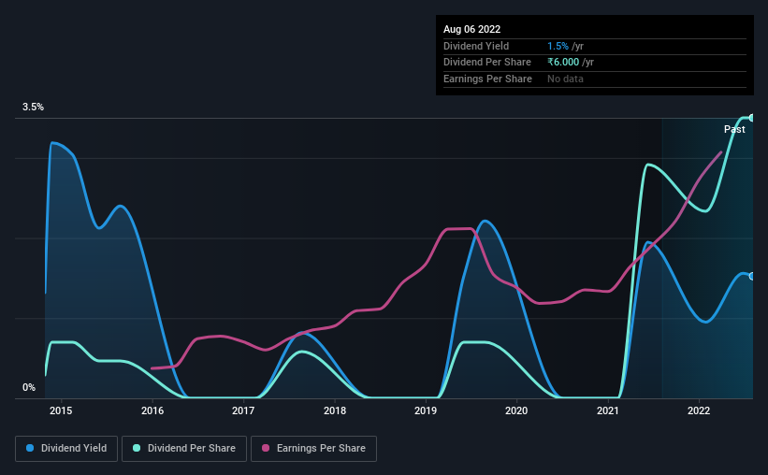Select the 2018 x-axis label
The height and width of the screenshot is (475, 768).
click(335, 410)
